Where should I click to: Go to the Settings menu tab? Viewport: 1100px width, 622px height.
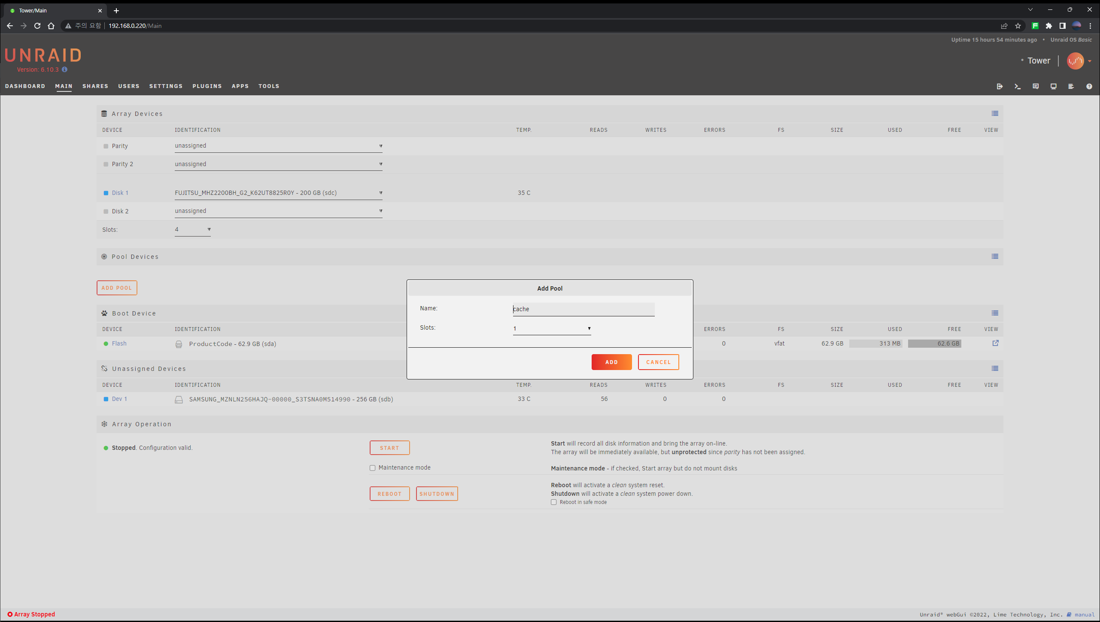[x=166, y=86]
